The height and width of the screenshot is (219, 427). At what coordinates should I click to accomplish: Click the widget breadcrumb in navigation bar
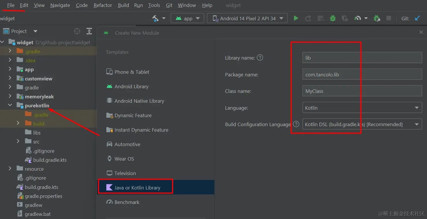[7, 18]
